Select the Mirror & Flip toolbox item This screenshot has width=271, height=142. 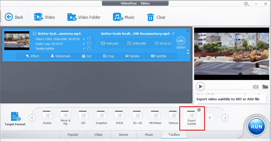66,118
